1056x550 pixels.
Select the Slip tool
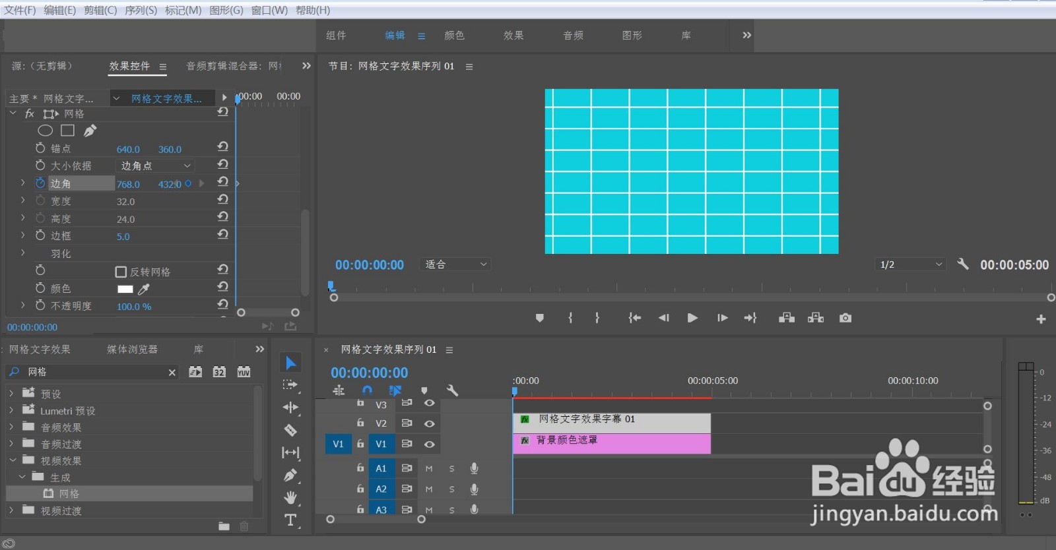(290, 452)
